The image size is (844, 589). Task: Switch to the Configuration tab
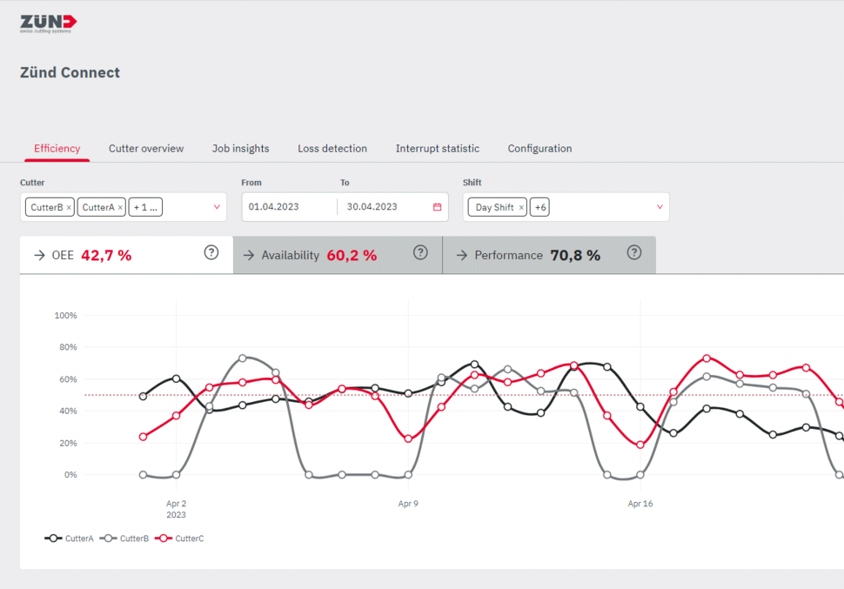click(539, 149)
